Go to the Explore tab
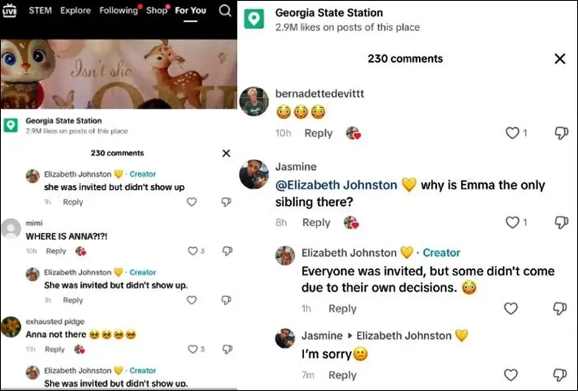The image size is (578, 391). (76, 11)
